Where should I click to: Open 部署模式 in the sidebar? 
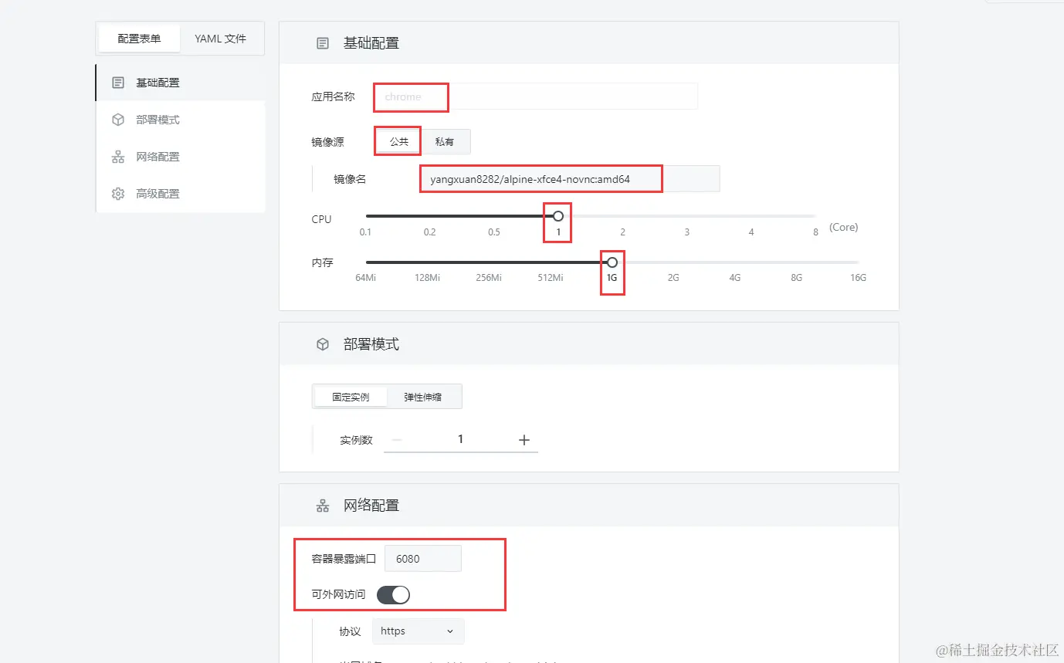tap(180, 120)
